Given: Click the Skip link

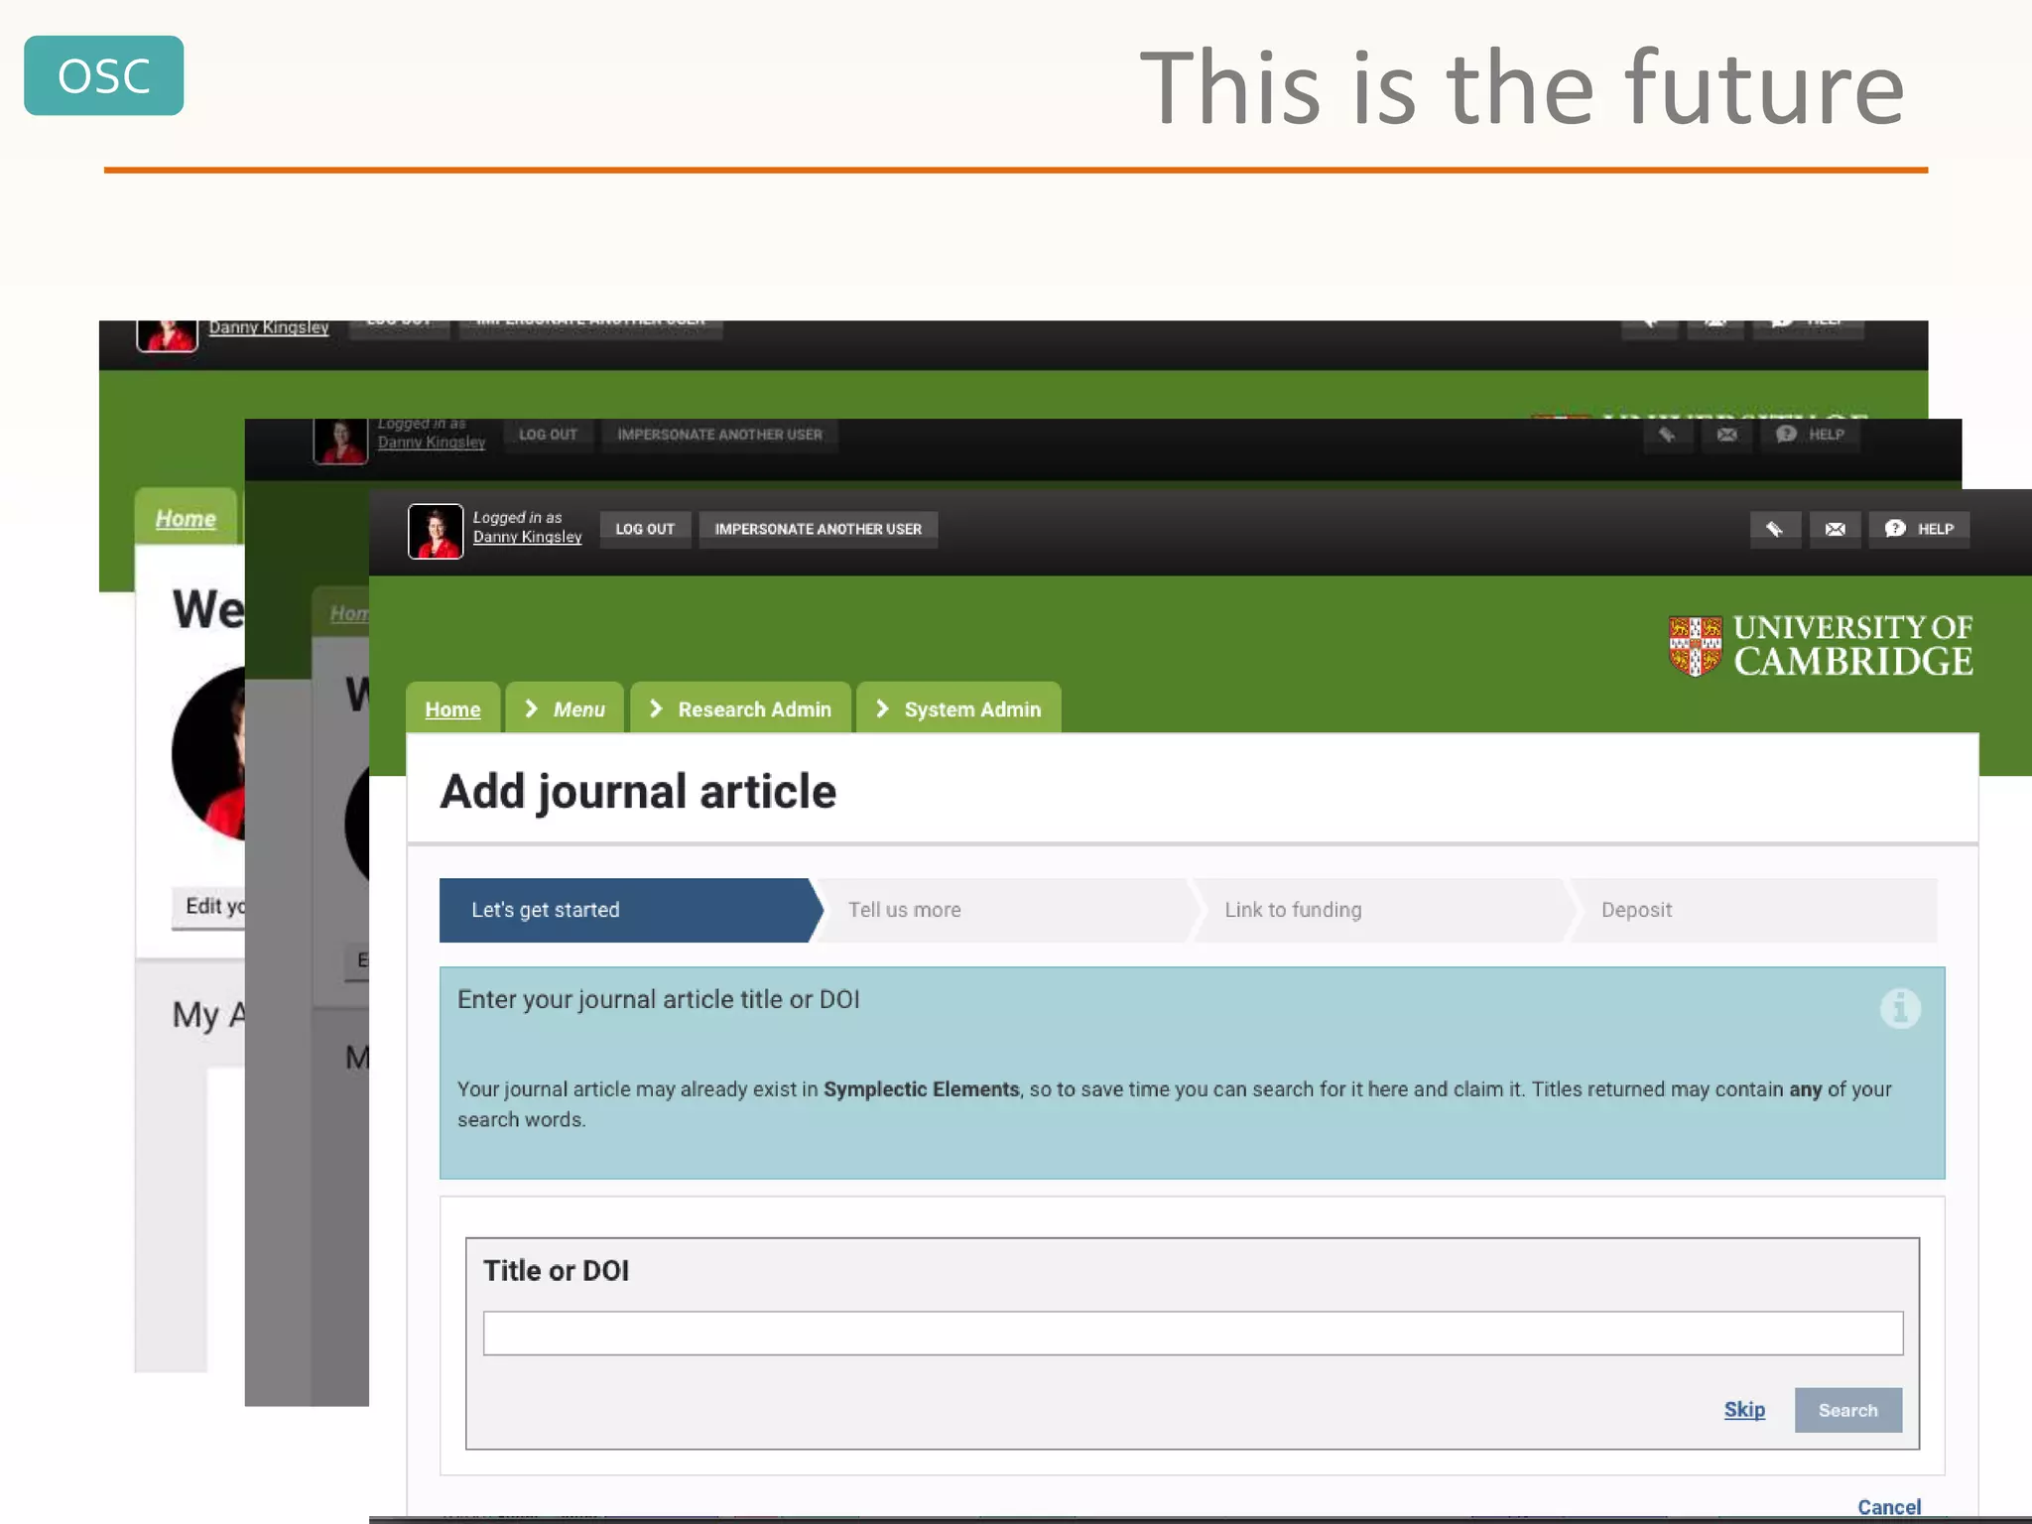Looking at the screenshot, I should (1743, 1410).
